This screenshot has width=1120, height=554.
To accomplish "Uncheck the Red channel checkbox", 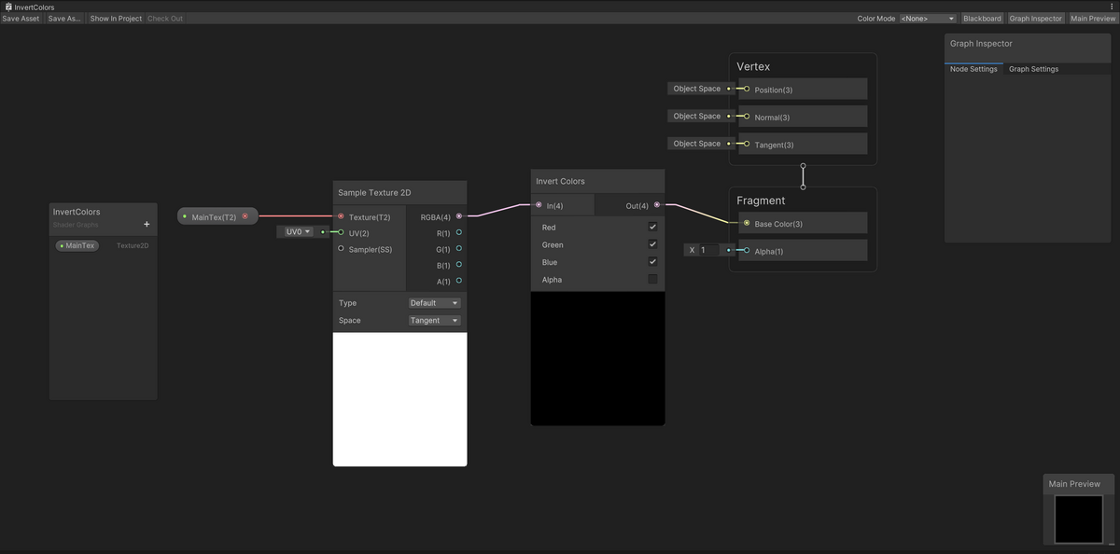I will [652, 227].
